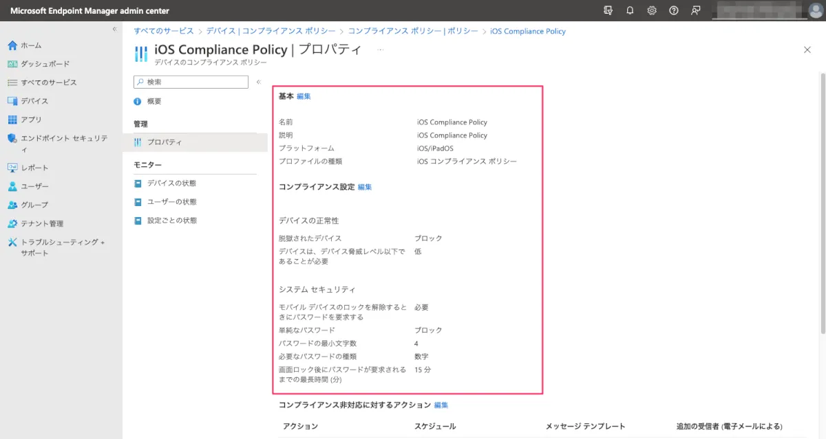Click the iOS Compliance Policy breadcrumb
The width and height of the screenshot is (826, 439).
[x=528, y=31]
